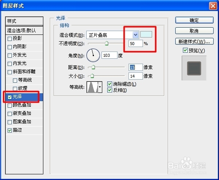The width and height of the screenshot is (219, 180).
Task: Click the angle field showing 103
Action: coord(109,55)
